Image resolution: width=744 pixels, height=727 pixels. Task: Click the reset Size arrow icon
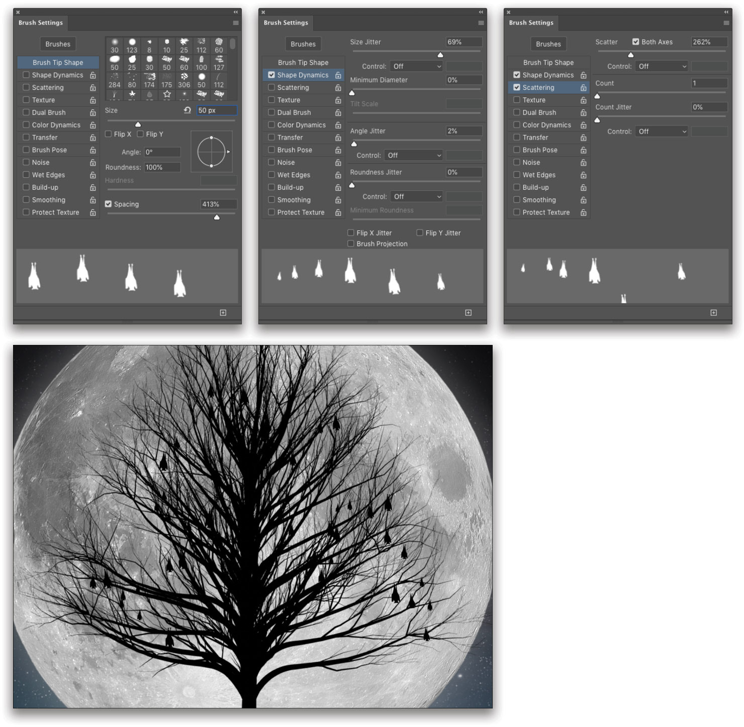click(x=186, y=110)
